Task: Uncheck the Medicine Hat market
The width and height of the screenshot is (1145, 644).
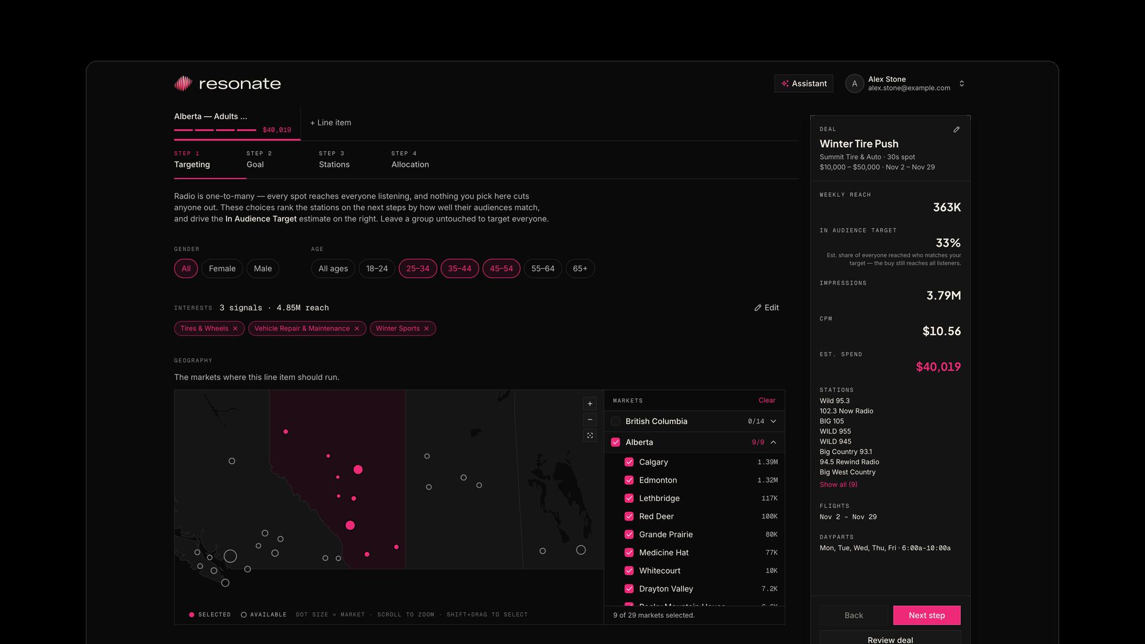Action: (629, 552)
